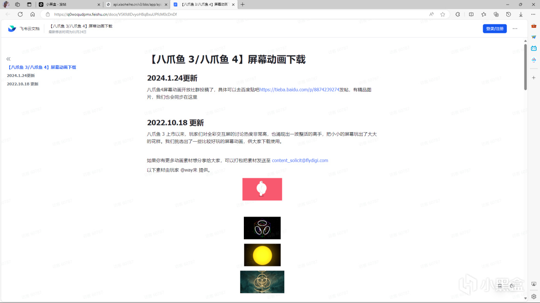Open the yellow sun animation thumbnail
540x303 pixels.
262,255
